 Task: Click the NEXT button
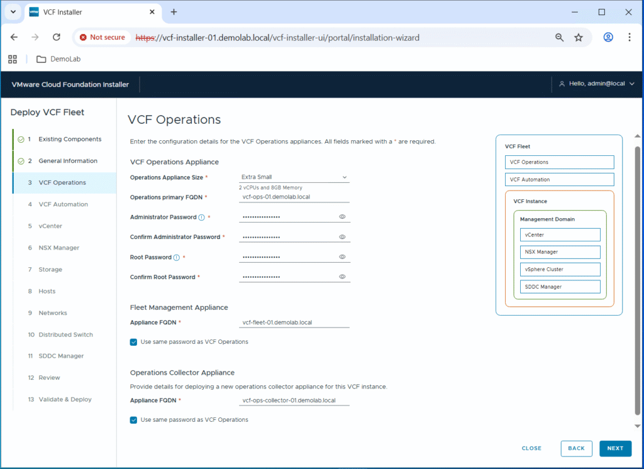pos(615,448)
